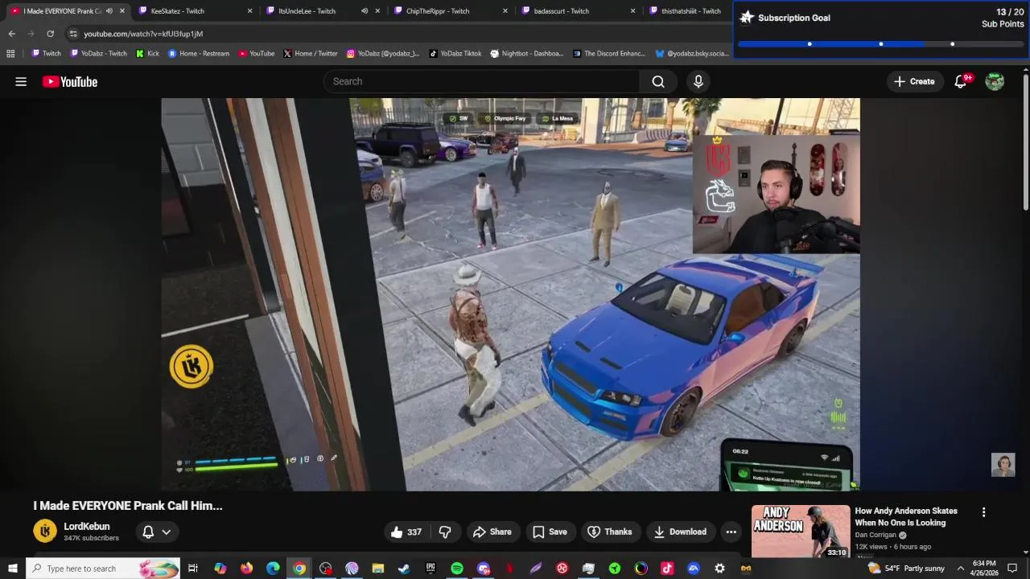Open the YouTube guide hamburger menu
1030x579 pixels.
(x=21, y=81)
